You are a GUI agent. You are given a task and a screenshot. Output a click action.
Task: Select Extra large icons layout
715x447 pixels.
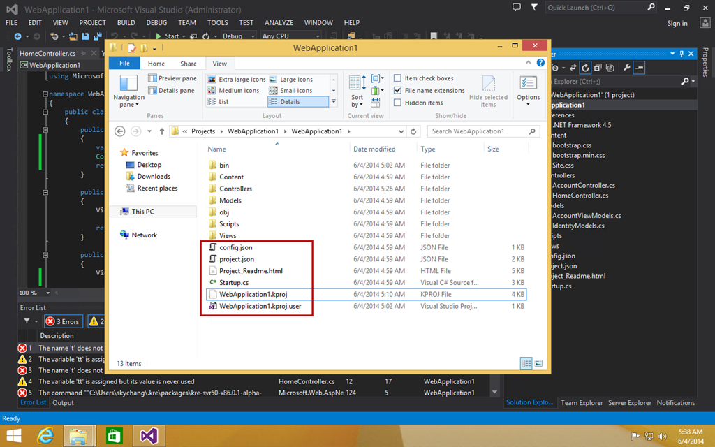click(237, 80)
